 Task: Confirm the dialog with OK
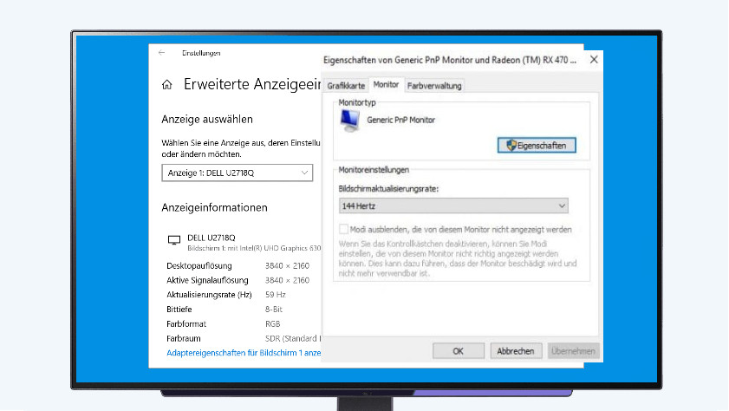coord(458,351)
